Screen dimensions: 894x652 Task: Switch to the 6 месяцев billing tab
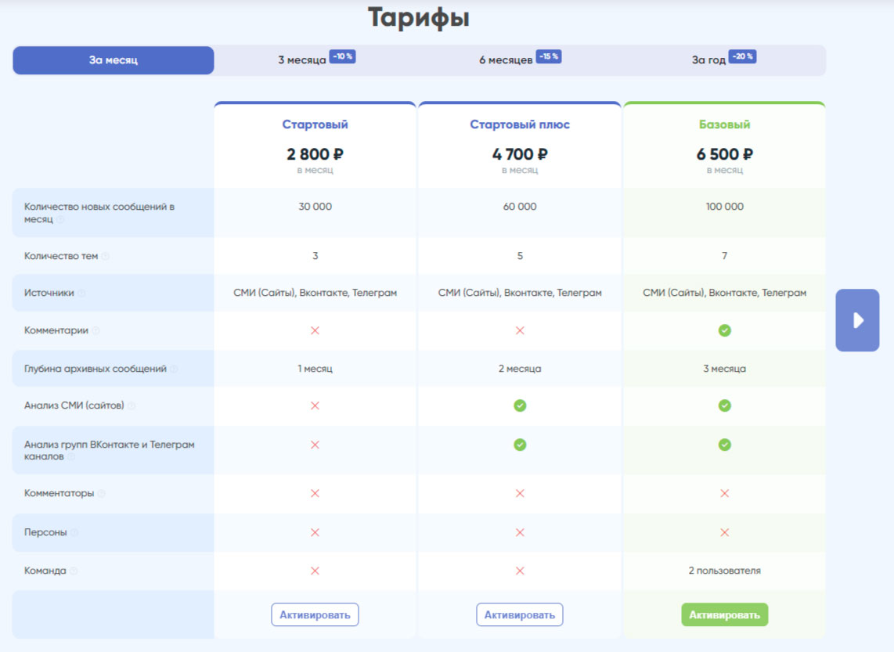[506, 60]
